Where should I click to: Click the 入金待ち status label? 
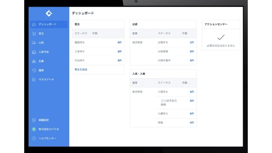[x=79, y=51]
